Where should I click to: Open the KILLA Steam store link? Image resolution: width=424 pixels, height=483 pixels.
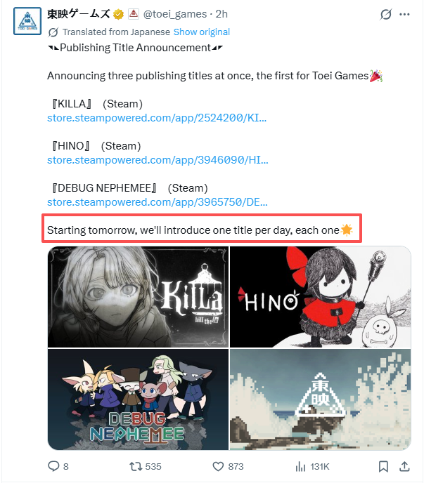coord(157,118)
